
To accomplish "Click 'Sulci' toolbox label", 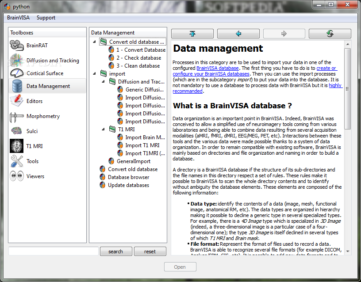I will click(x=32, y=131).
